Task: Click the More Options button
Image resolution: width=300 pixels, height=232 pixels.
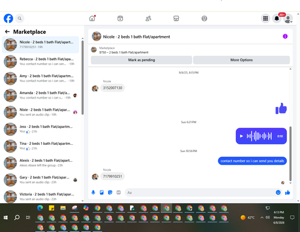Action: (x=241, y=60)
